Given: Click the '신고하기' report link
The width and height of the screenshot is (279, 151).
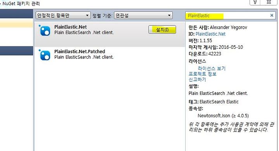Looking at the screenshot, I should pyautogui.click(x=197, y=79).
